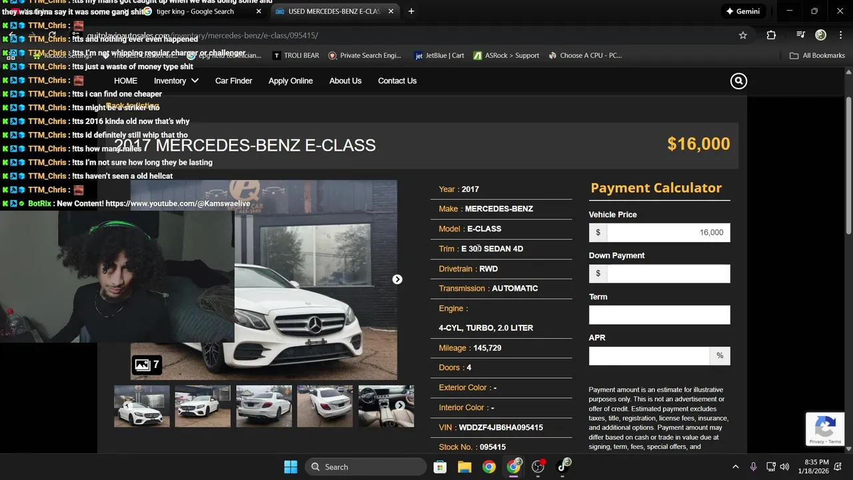
Task: Open network status tray icon
Action: click(770, 467)
